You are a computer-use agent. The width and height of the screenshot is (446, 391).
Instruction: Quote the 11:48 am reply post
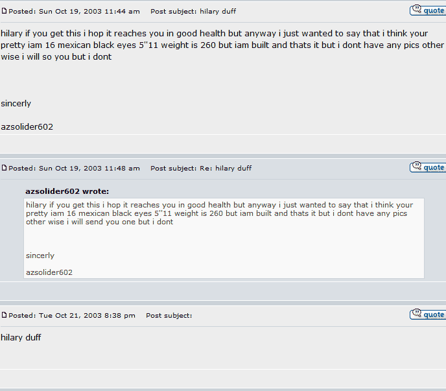pos(427,167)
